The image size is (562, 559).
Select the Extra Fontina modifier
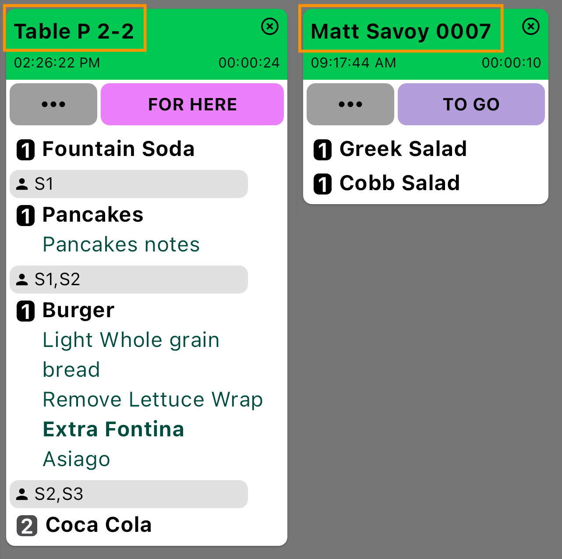tap(113, 429)
